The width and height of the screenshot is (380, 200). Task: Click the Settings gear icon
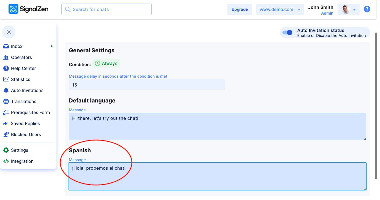[6, 150]
